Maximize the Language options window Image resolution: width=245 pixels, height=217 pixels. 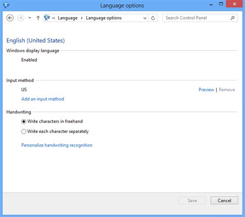221,4
